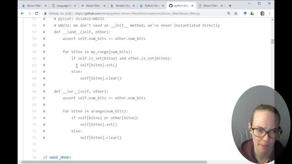Viewport: 292px width, 164px height.
Task: View site security padlock info
Action: point(45,13)
